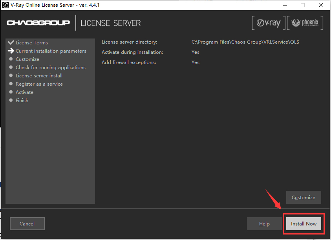Click the V-Ray app icon in title bar
The image size is (331, 240).
tap(5, 5)
